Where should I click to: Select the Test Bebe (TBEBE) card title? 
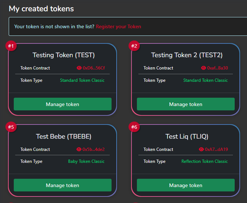tap(64, 136)
